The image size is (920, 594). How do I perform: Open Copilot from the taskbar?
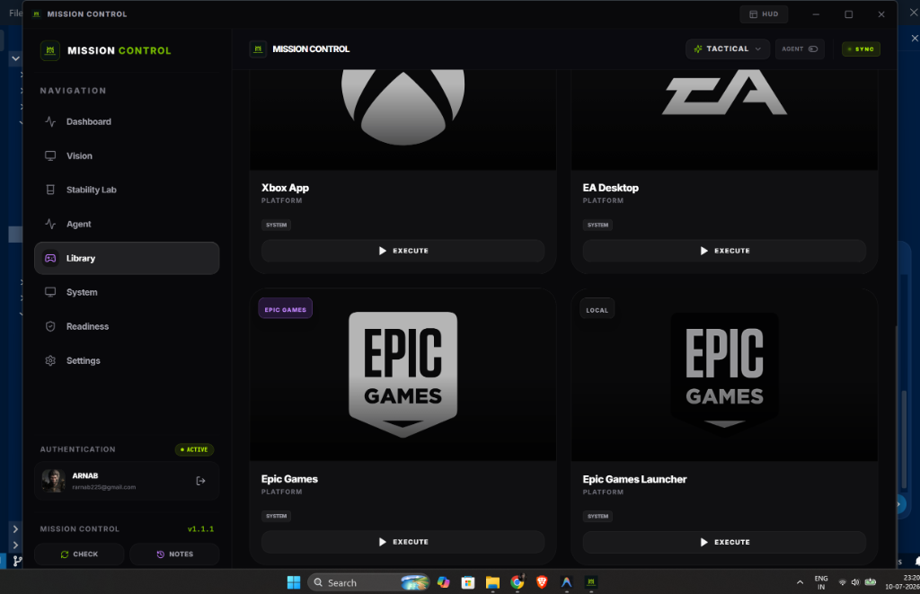[x=444, y=582]
